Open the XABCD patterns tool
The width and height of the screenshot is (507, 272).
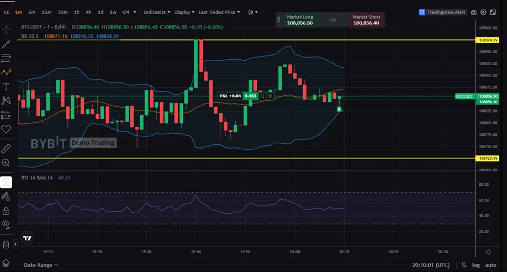pyautogui.click(x=6, y=101)
